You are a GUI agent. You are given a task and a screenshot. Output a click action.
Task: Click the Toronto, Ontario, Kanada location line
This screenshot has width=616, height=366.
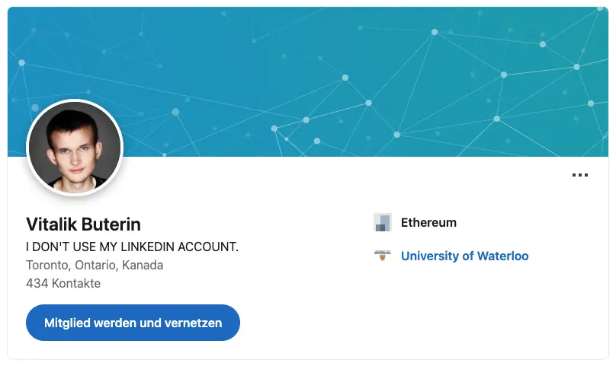95,266
